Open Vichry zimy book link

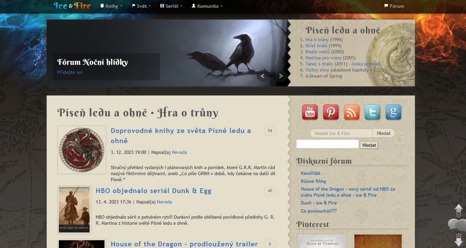[317, 70]
